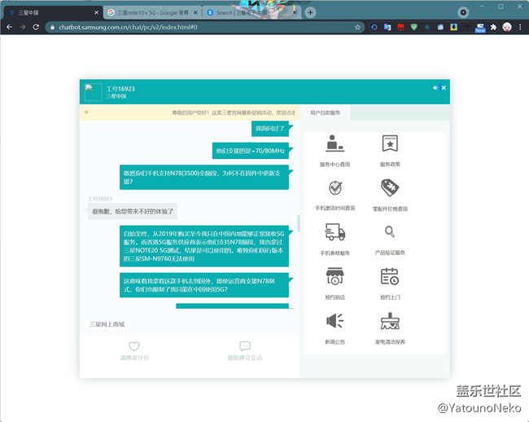This screenshot has width=529, height=422.
Task: Open the appliance cleaning maintenance icon
Action: pyautogui.click(x=390, y=321)
